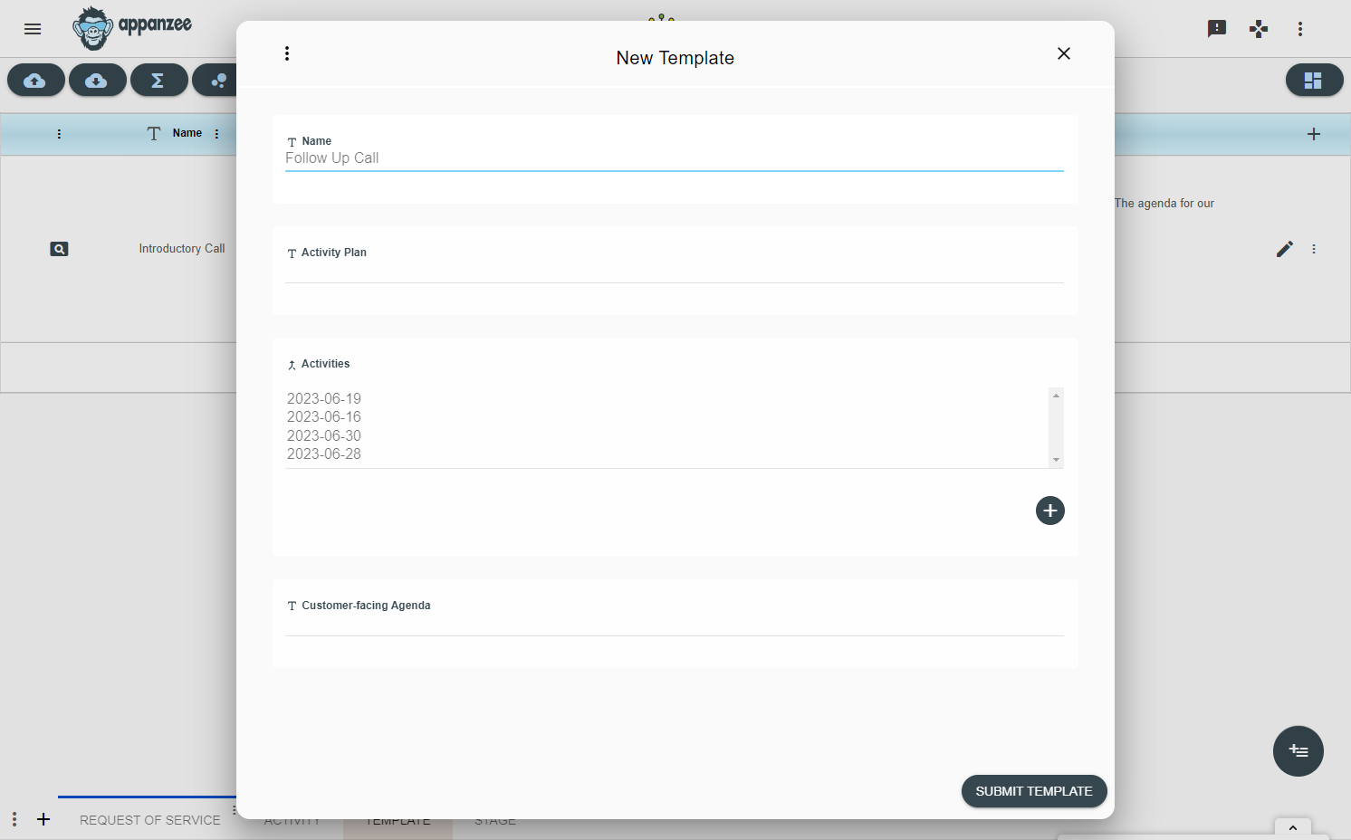
Task: Click the Appanzee monkey logo
Action: pyautogui.click(x=132, y=28)
